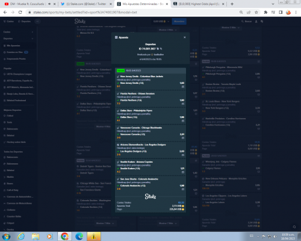
Task: Open Buscar search in site header
Action: (x=246, y=21)
